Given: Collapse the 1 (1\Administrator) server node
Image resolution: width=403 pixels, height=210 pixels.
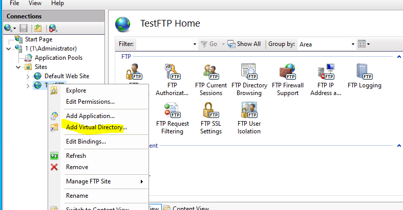Looking at the screenshot, I should click(x=9, y=49).
